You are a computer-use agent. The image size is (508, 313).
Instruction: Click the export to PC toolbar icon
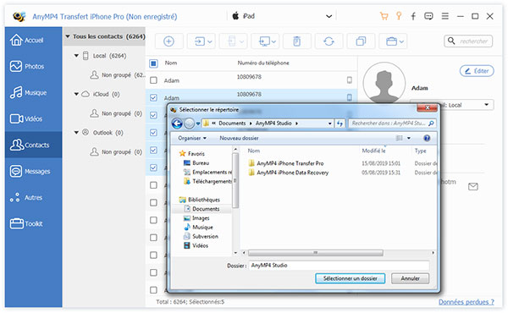click(x=264, y=41)
